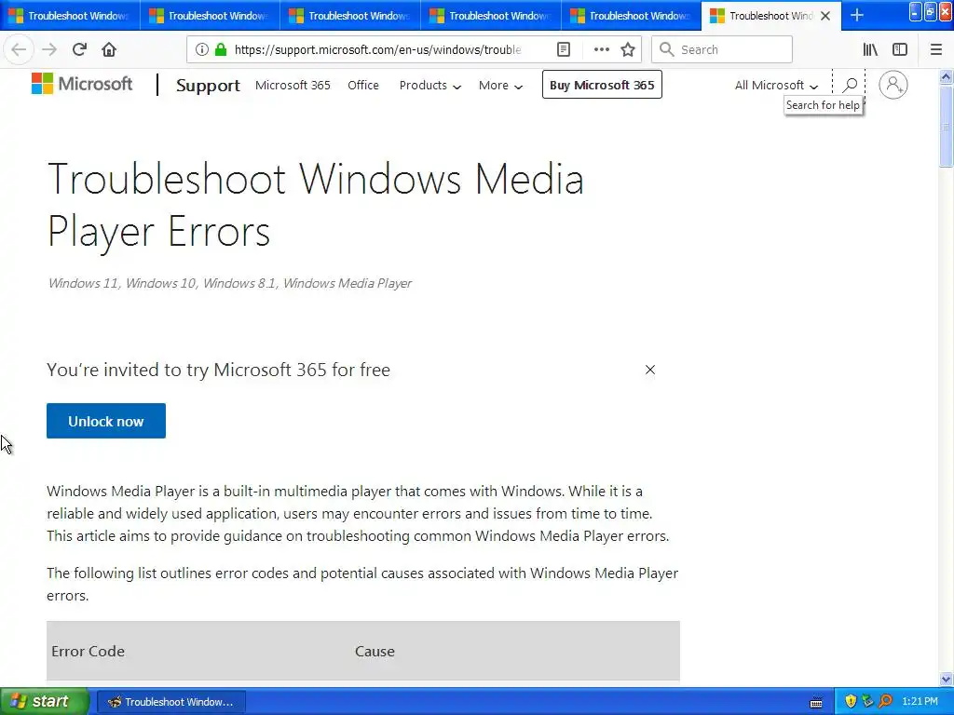Click the orange magnifier tray icon
Screen dimensions: 954x715
885,701
